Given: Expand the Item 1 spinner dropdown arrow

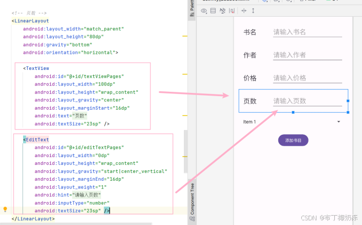Looking at the screenshot, I should pyautogui.click(x=338, y=122).
